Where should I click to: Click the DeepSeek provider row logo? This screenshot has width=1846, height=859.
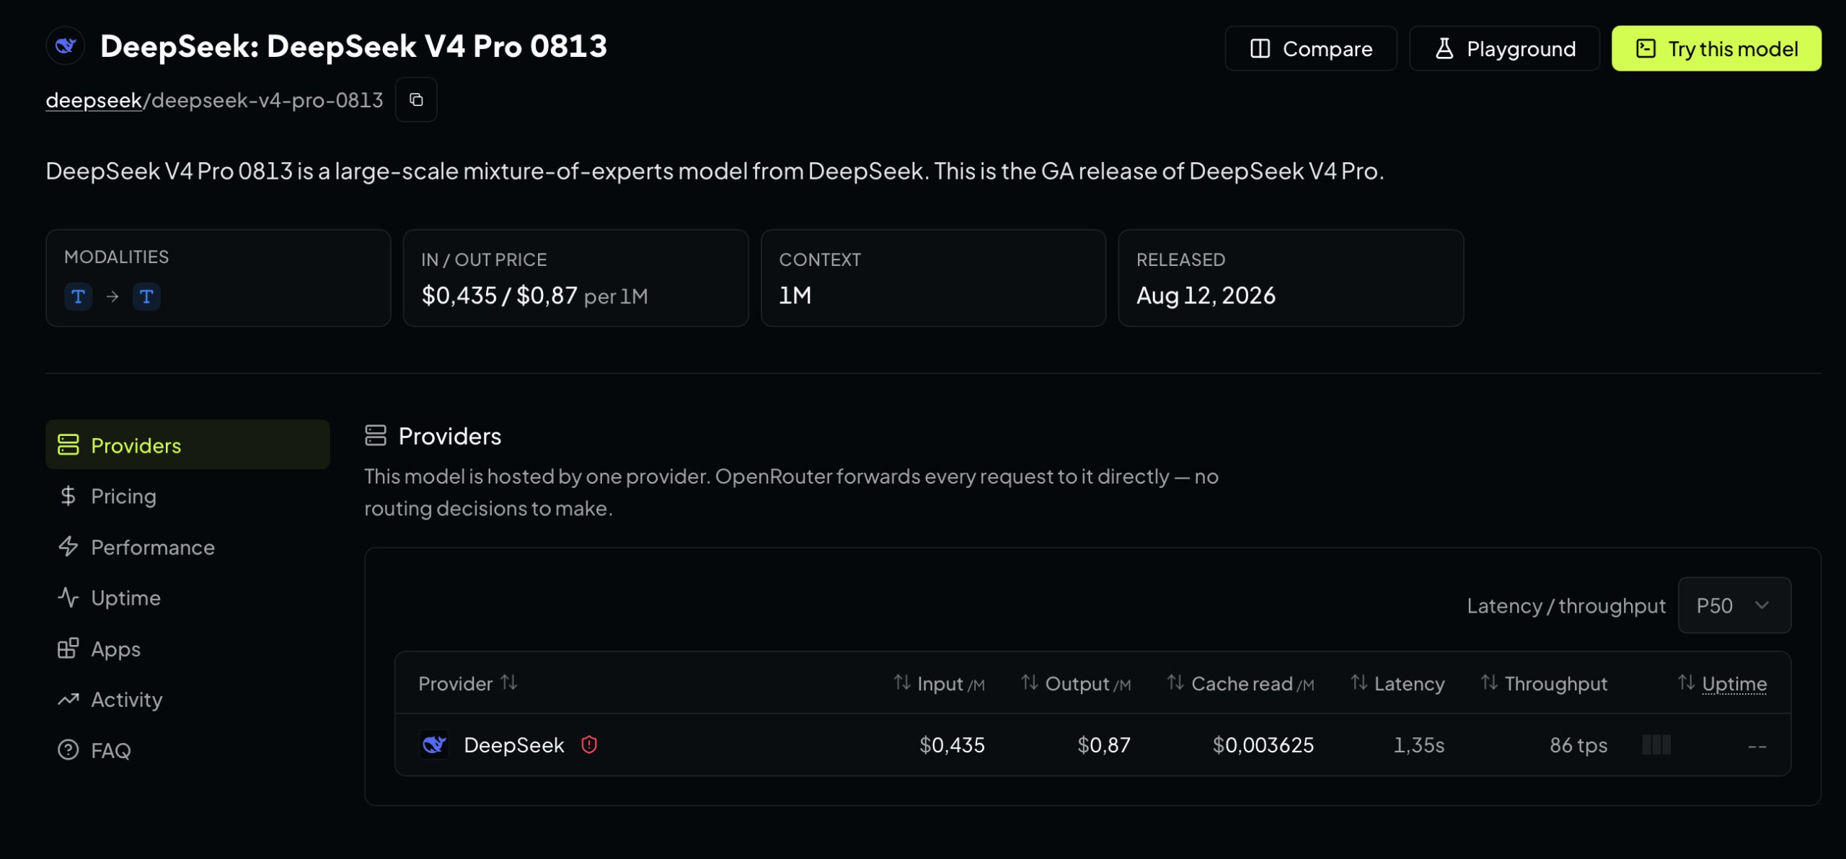coord(434,744)
